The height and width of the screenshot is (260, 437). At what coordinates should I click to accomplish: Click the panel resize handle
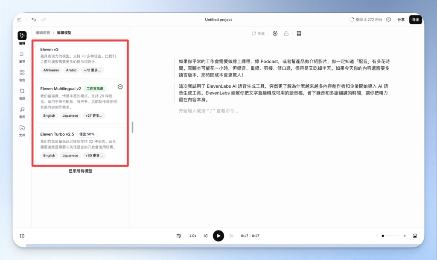click(x=132, y=127)
